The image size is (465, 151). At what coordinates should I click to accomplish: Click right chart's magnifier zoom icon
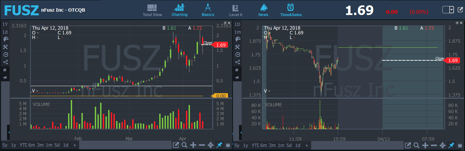(417, 145)
